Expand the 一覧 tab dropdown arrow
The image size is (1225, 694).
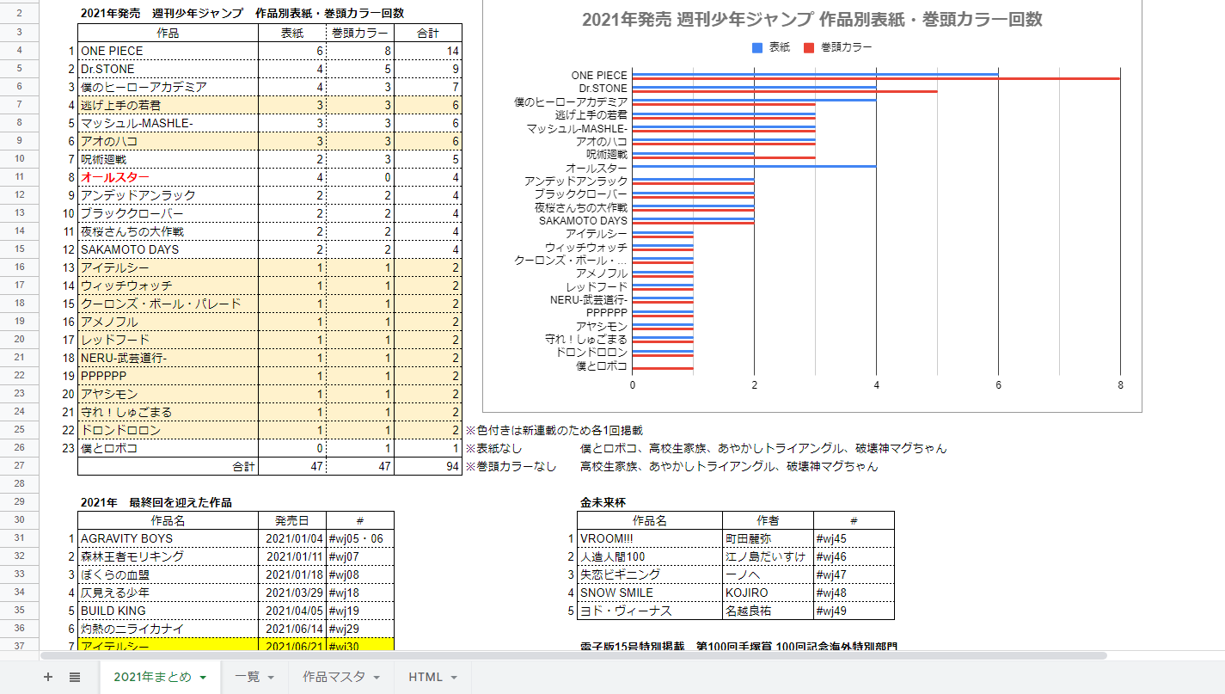click(x=271, y=678)
